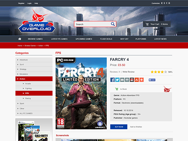Click the home icon in navigation bar

(x=20, y=39)
